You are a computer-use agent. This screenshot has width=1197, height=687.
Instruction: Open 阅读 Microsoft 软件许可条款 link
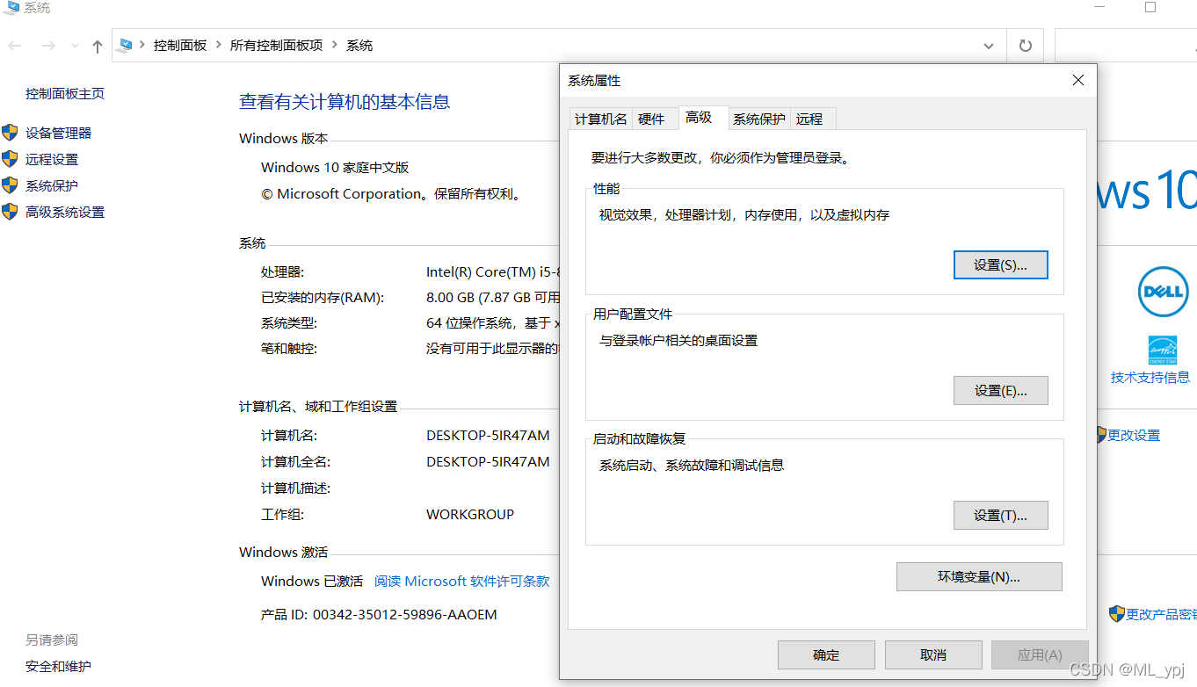click(461, 581)
